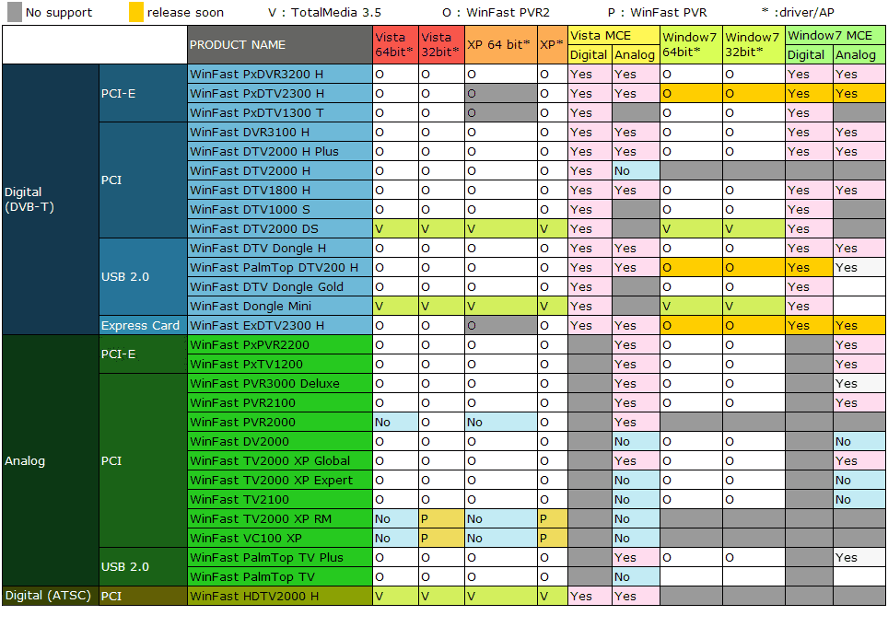Click the Express Card interface cell
Screen dimensions: 888x627
143,325
